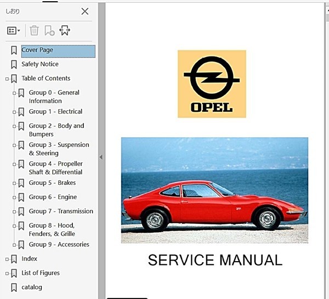The height and width of the screenshot is (299, 329).
Task: Open Group 3 - Suspension & Steering
Action: [x=59, y=149]
